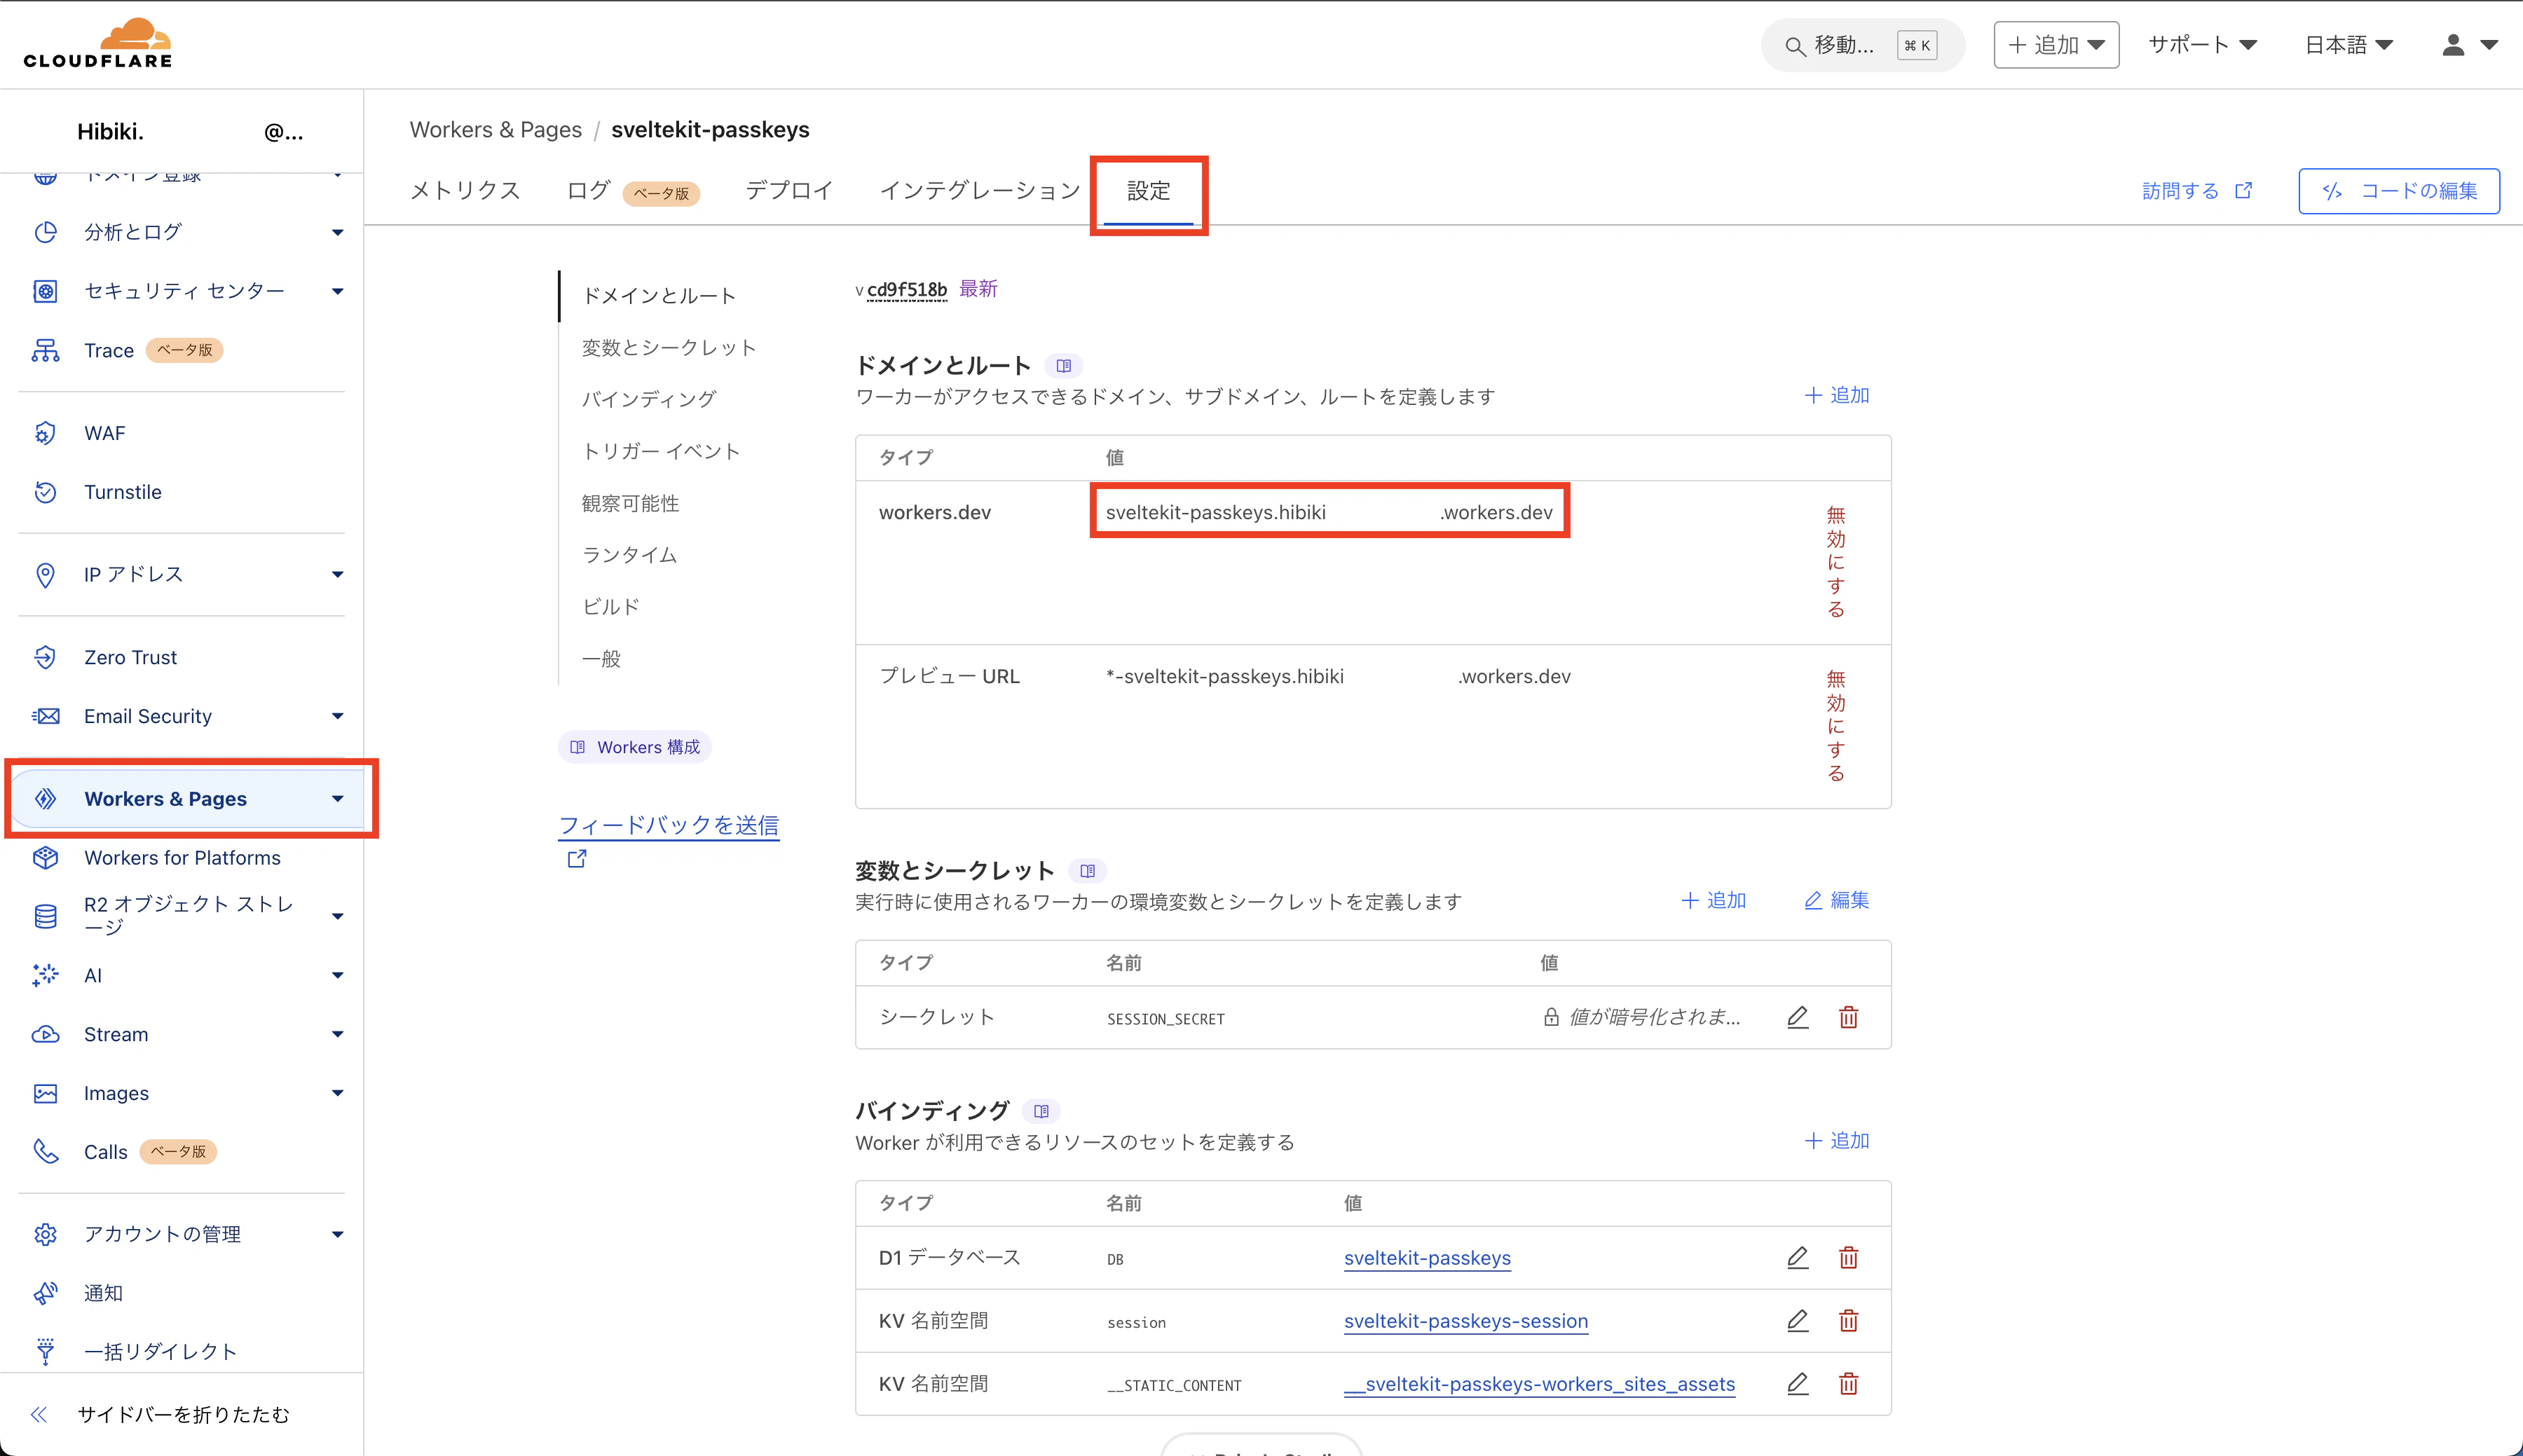The image size is (2523, 1456).
Task: Edit the __STATIC_CONTENT binding pencil icon
Action: [1797, 1384]
